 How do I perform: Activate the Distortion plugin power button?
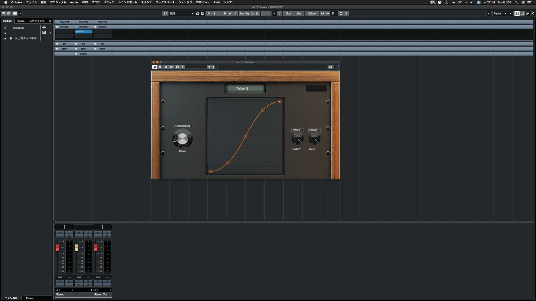pyautogui.click(x=155, y=67)
